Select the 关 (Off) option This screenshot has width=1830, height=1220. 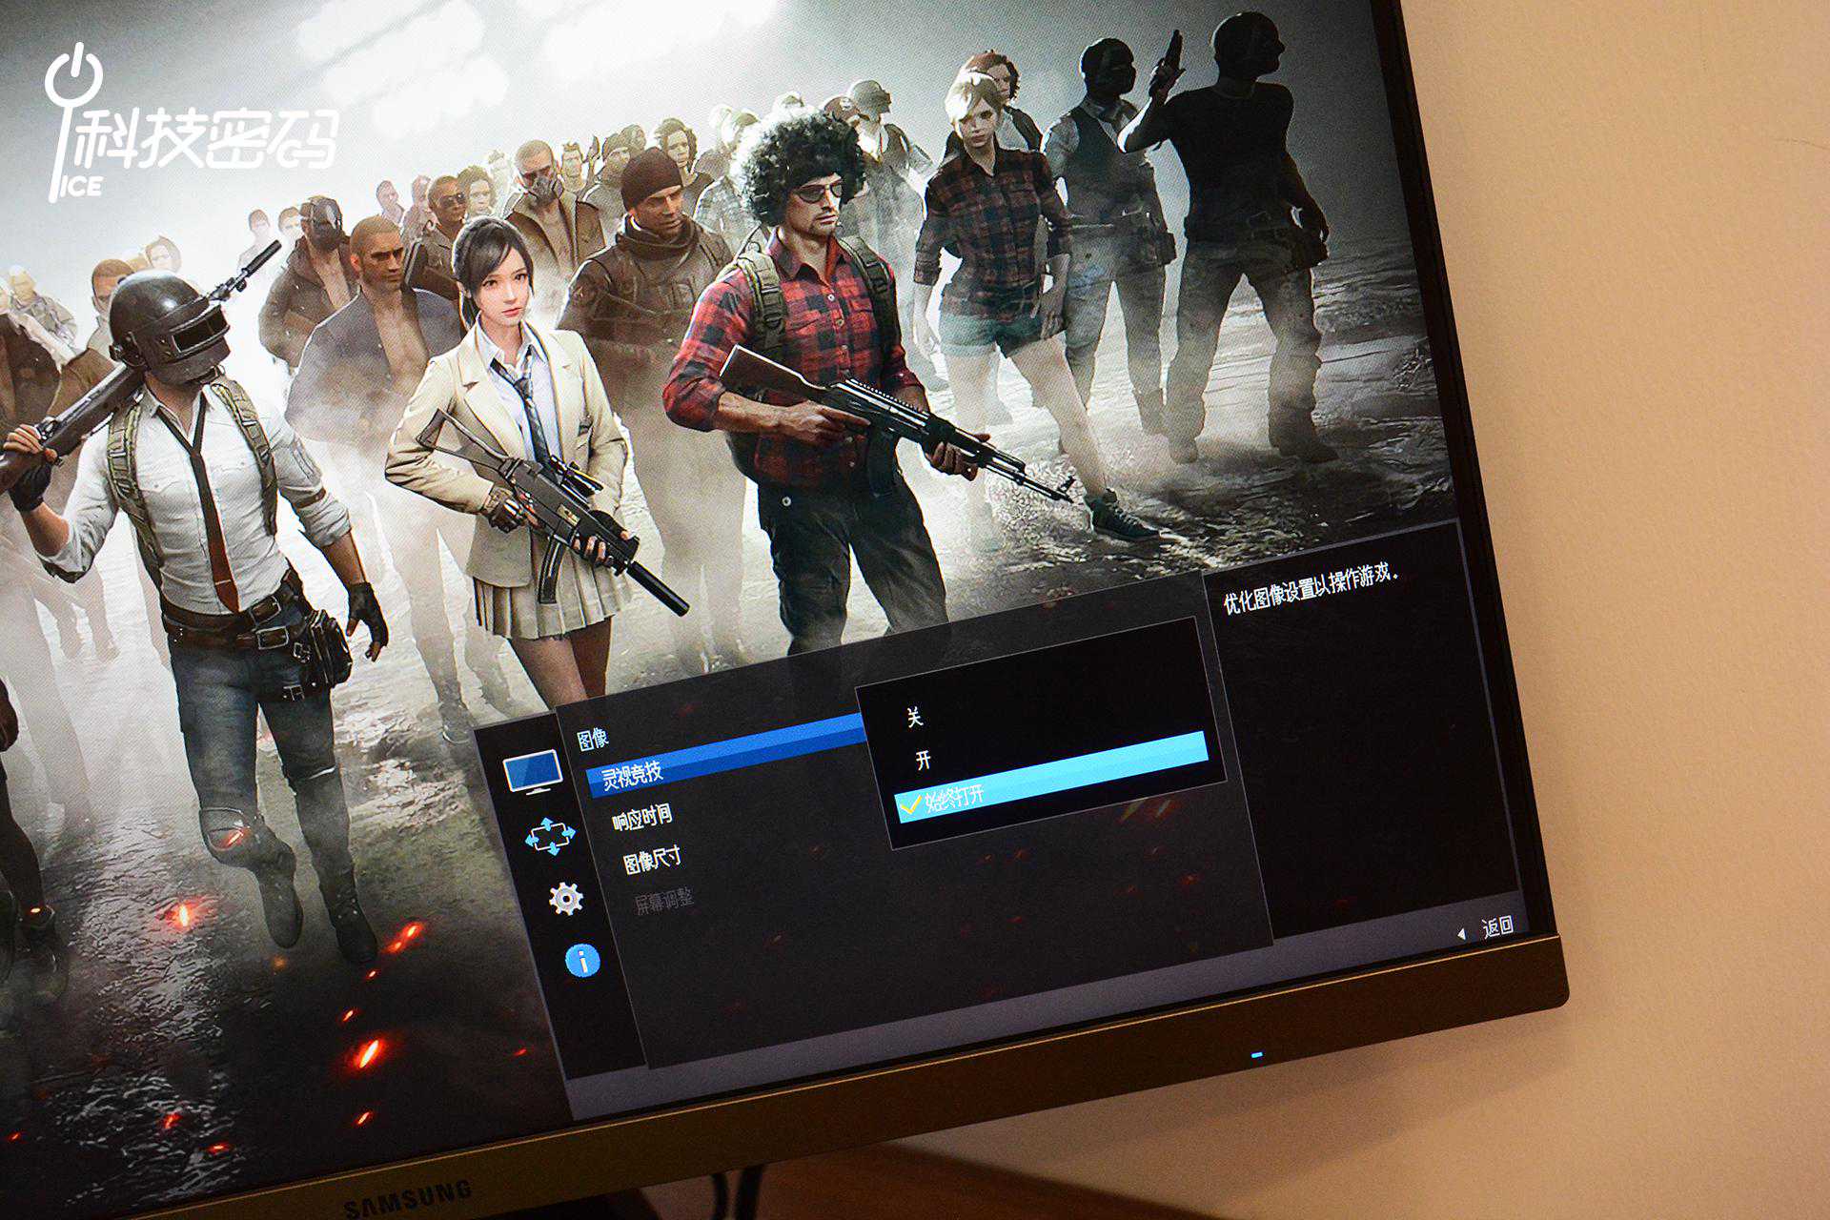tap(914, 717)
